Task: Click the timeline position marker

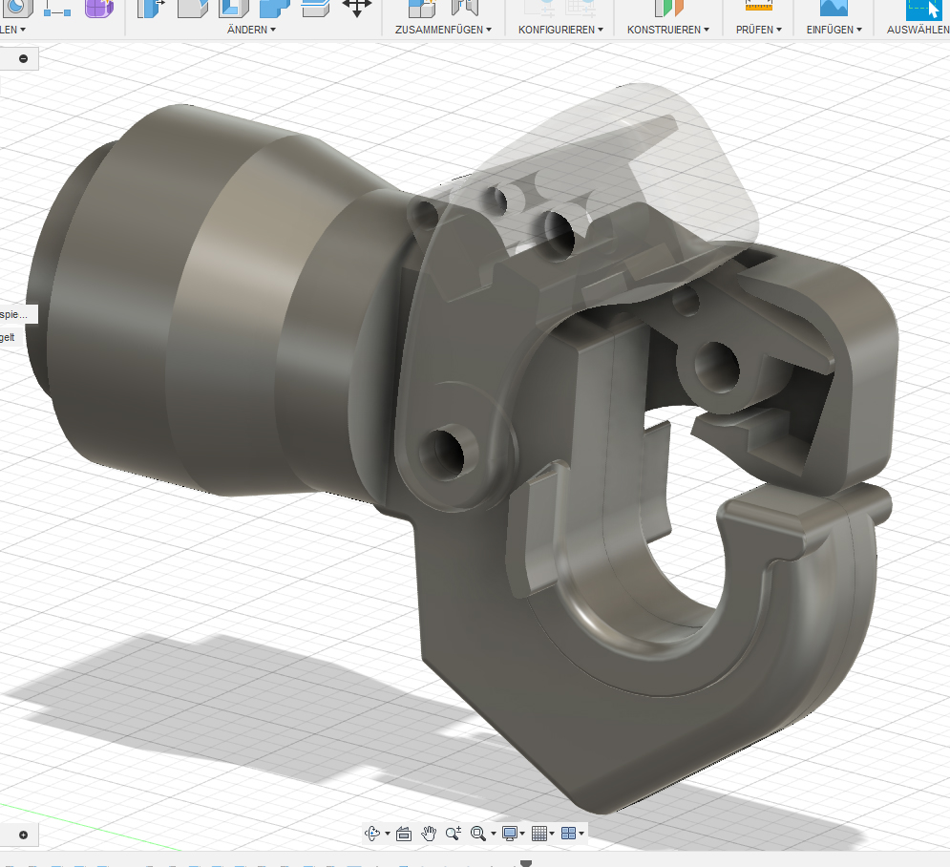Action: (x=526, y=863)
